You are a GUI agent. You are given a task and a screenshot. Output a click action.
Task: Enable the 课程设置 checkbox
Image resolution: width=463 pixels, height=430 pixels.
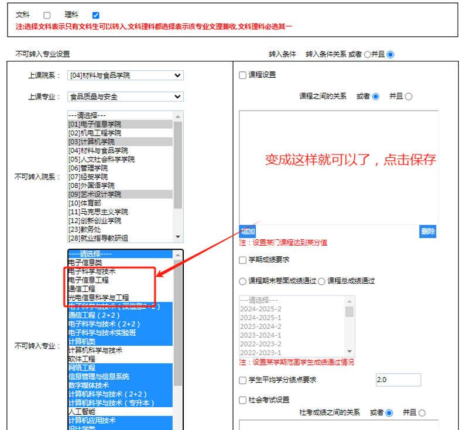tap(242, 75)
